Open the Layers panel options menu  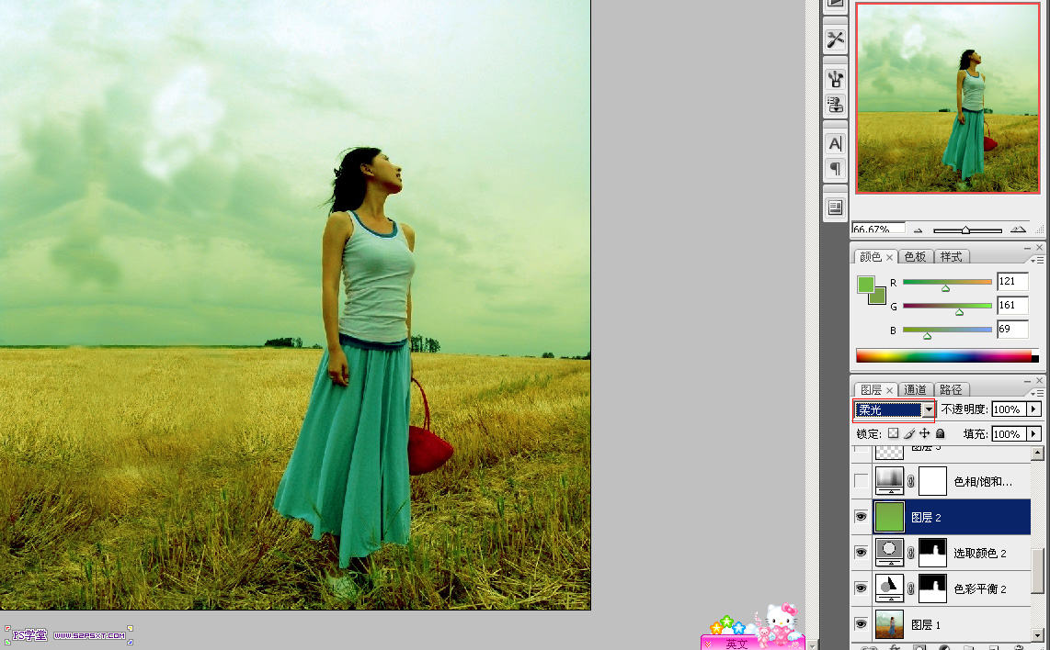pyautogui.click(x=1037, y=393)
